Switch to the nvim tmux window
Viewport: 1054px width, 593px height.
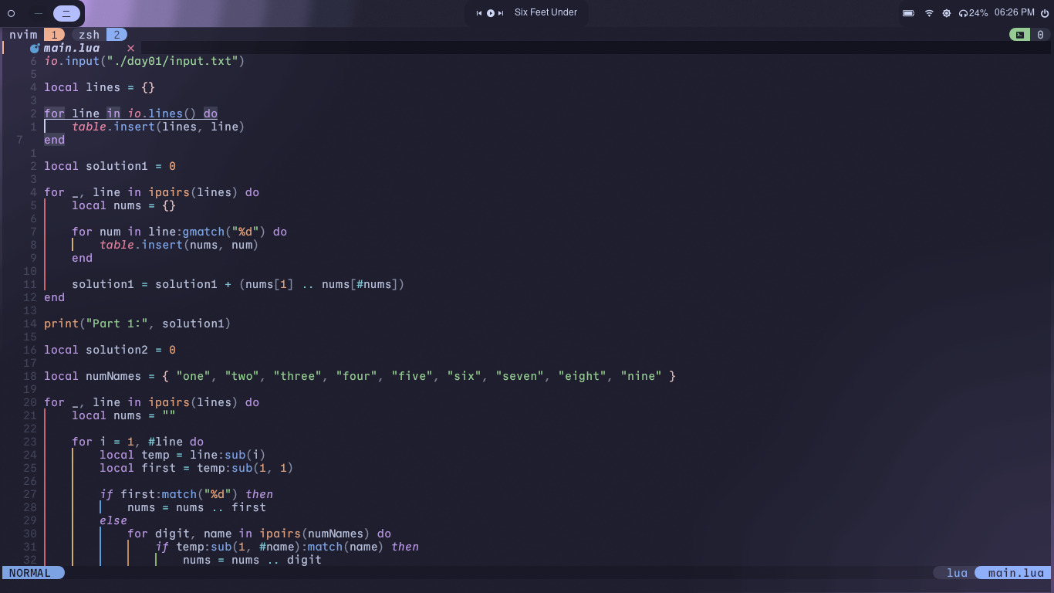[23, 35]
